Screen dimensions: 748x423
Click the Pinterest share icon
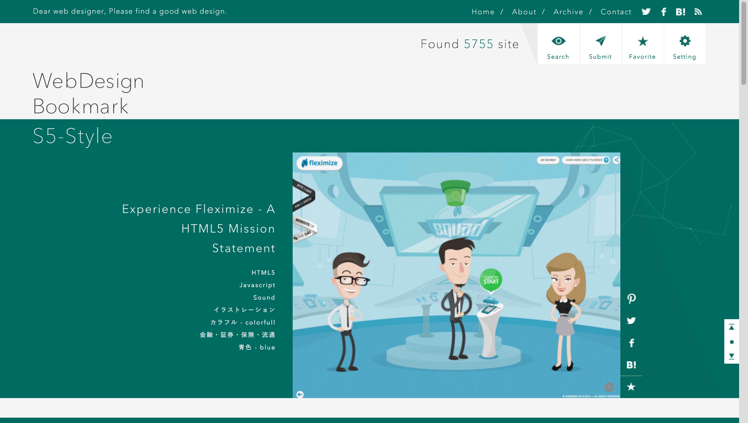click(631, 298)
